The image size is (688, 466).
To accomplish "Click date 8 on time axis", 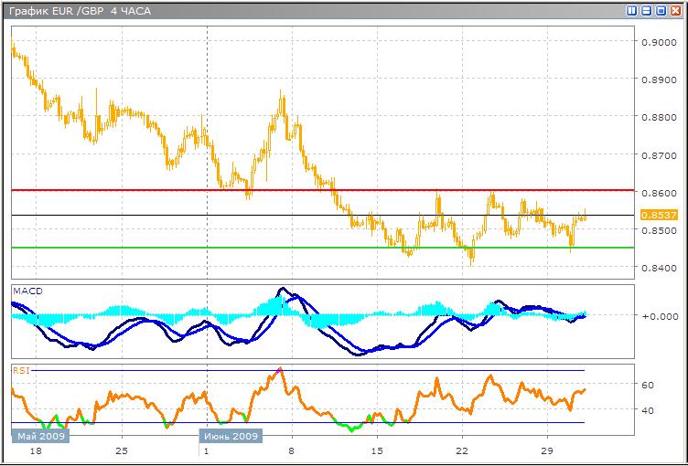I will 291,451.
